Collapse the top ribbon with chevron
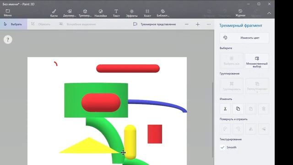The width and height of the screenshot is (293, 165). 269,13
